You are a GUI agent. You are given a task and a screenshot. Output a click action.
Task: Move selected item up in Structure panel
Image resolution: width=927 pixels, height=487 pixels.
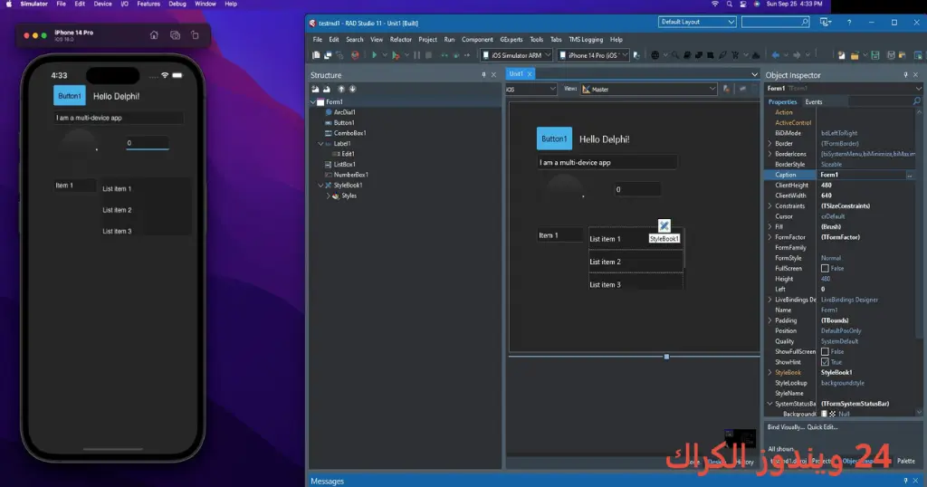[341, 89]
